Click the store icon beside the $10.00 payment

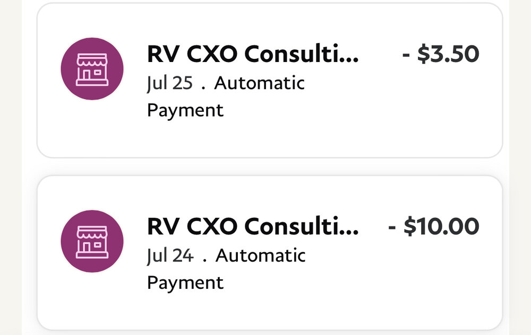(92, 242)
